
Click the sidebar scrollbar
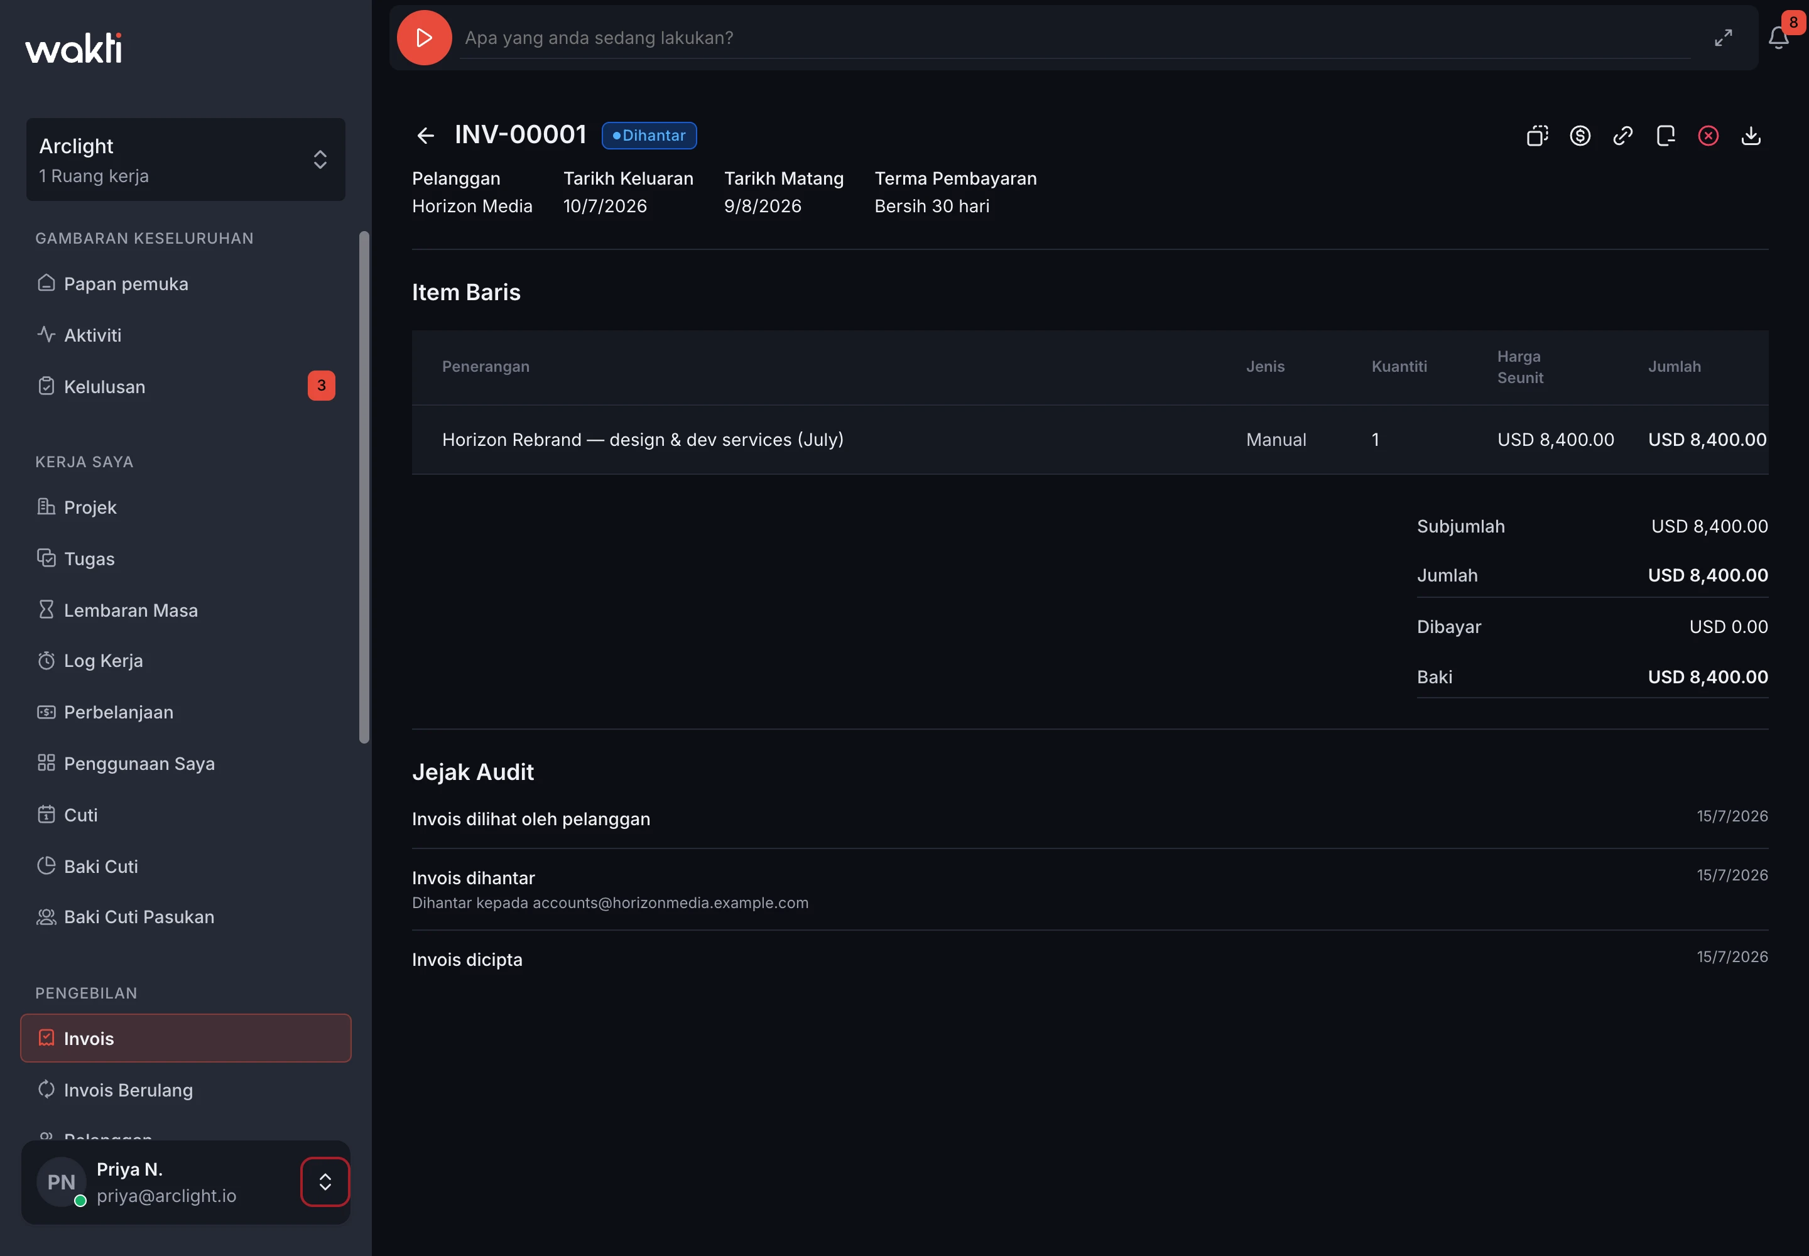tap(364, 487)
